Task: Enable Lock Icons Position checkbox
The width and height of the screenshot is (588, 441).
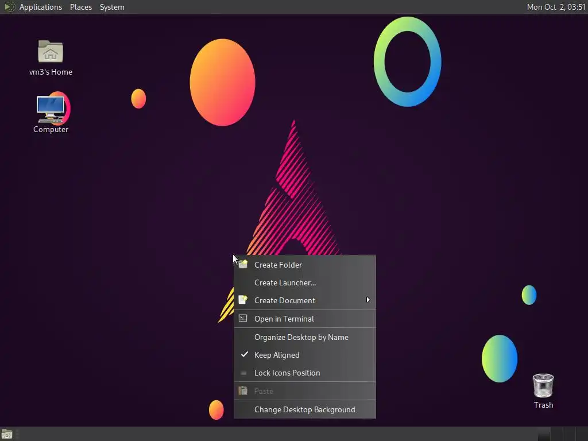Action: click(x=243, y=373)
